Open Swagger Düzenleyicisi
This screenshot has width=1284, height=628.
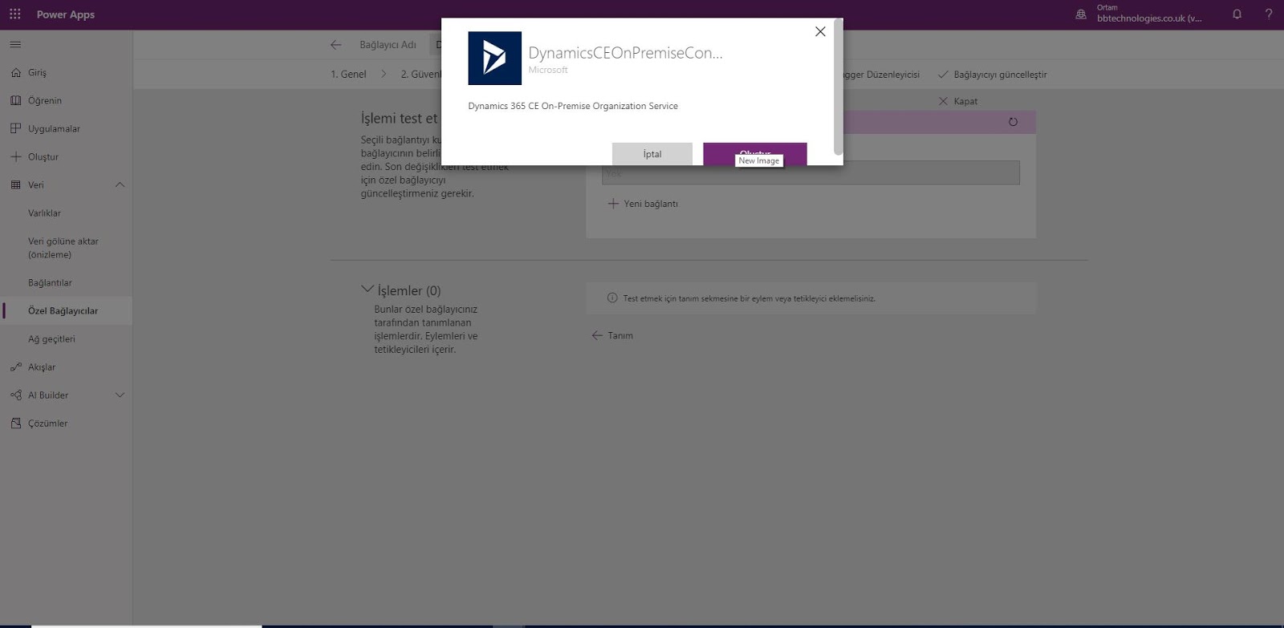click(x=881, y=75)
